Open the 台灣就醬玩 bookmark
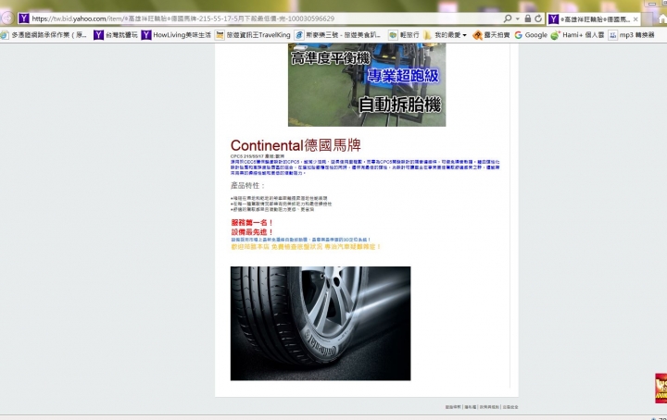 tap(121, 35)
